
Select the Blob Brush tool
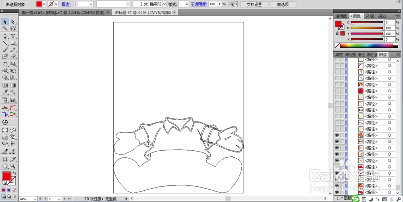[5, 56]
